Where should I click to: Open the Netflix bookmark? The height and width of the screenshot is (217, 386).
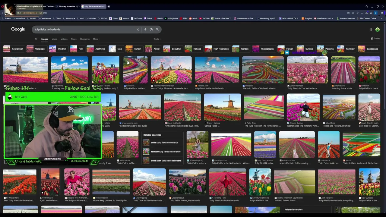158,18
